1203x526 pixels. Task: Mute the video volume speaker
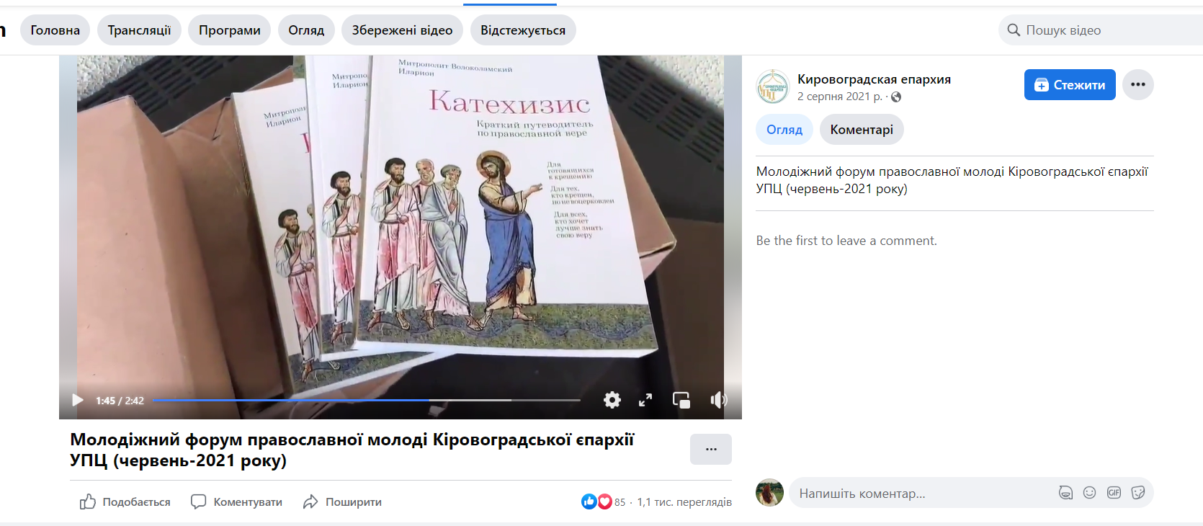click(718, 400)
